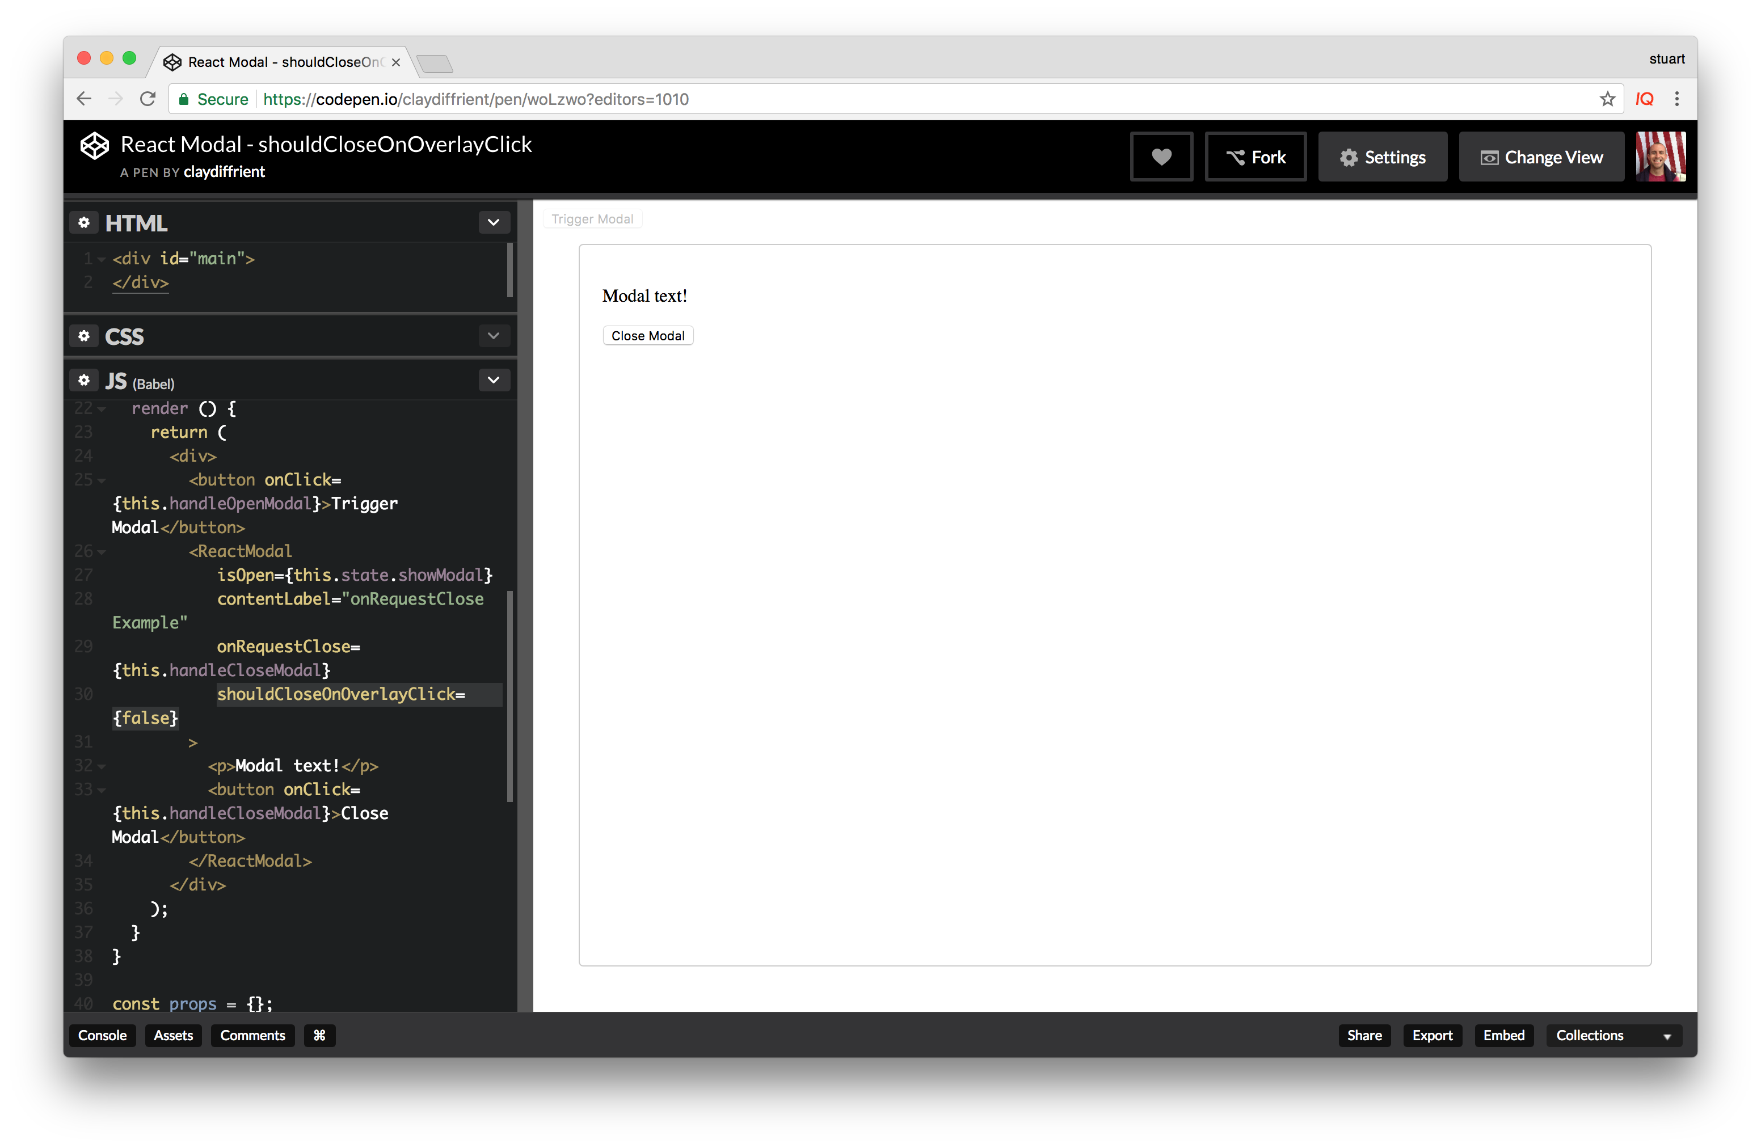Bookmark the page with the star icon
This screenshot has height=1148, width=1761.
click(x=1607, y=98)
